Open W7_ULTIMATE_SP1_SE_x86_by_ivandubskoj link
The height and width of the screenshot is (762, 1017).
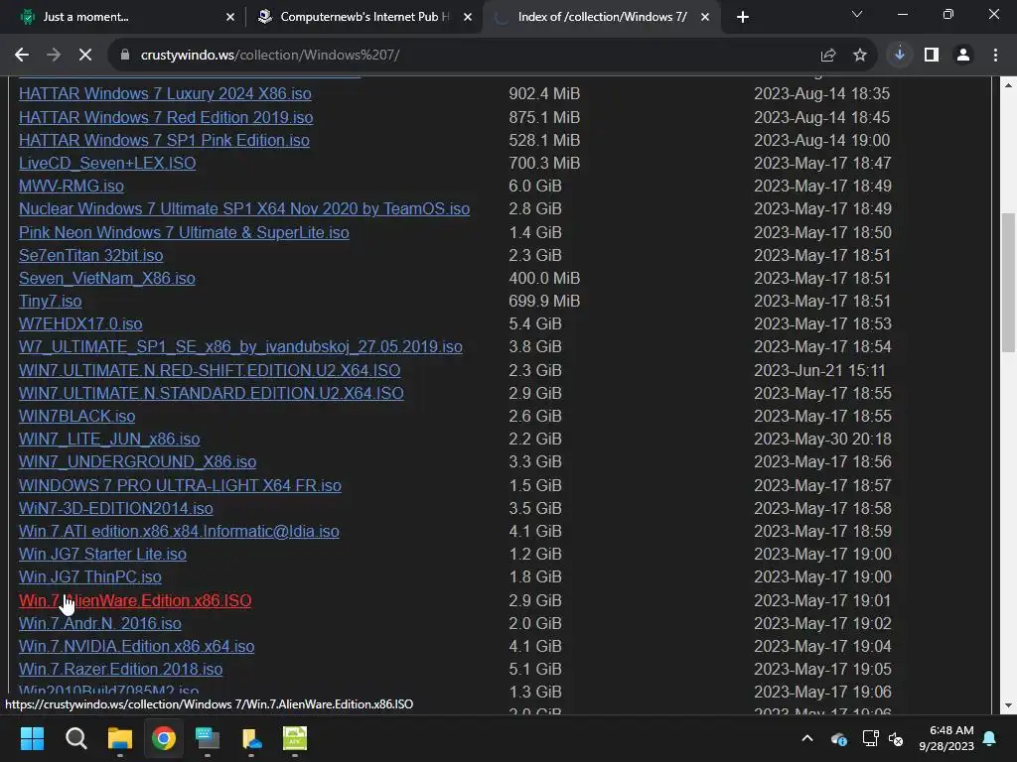[x=240, y=346]
